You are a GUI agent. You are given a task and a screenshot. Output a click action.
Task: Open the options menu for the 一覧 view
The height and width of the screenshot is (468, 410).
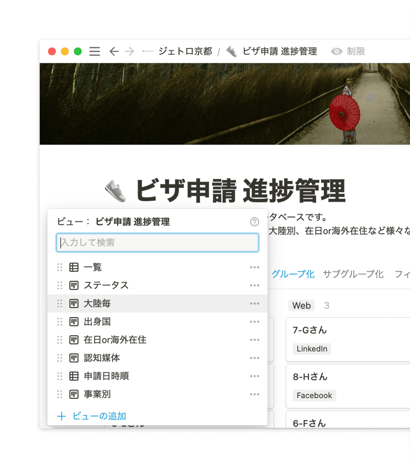click(255, 267)
